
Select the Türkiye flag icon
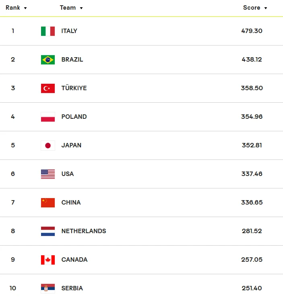tap(48, 88)
